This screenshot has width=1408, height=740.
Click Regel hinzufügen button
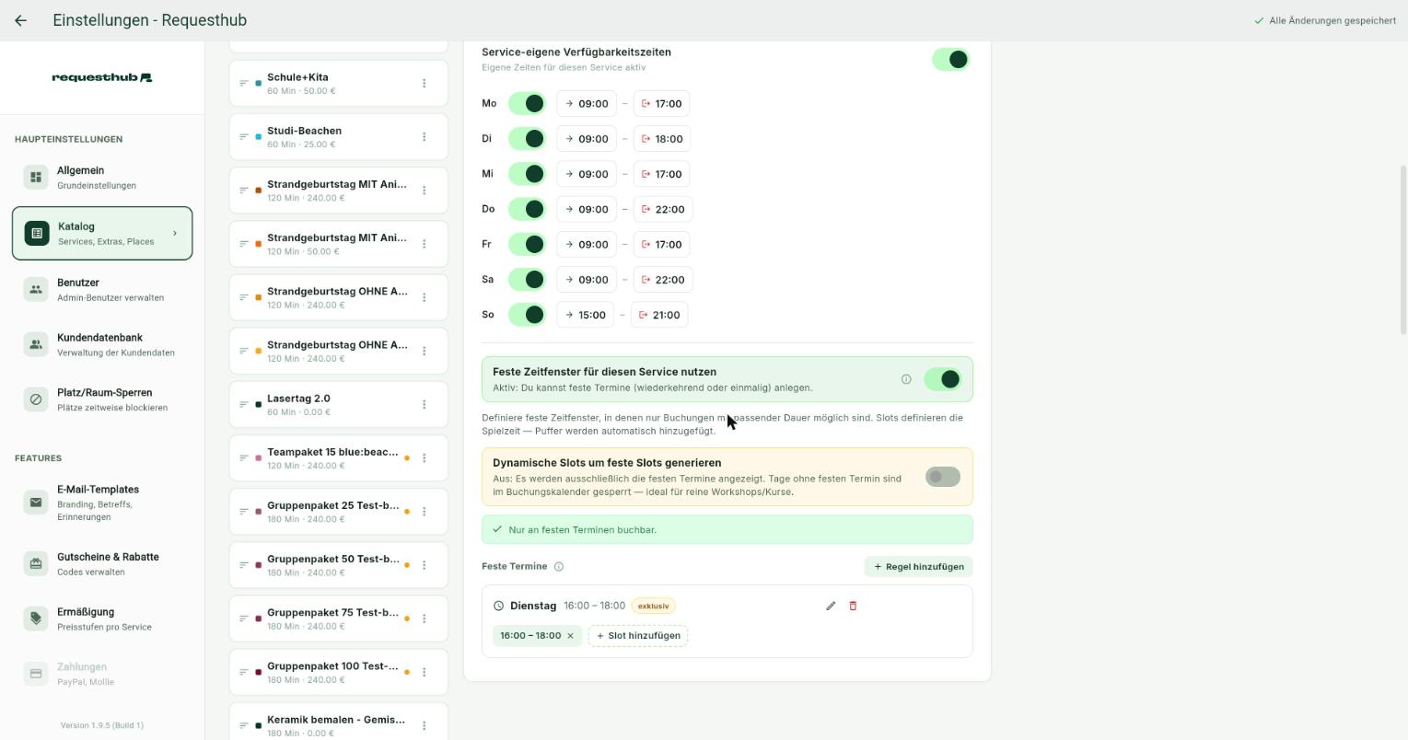[x=918, y=567]
